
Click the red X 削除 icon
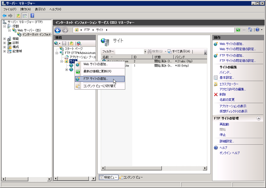pyautogui.click(x=216, y=95)
